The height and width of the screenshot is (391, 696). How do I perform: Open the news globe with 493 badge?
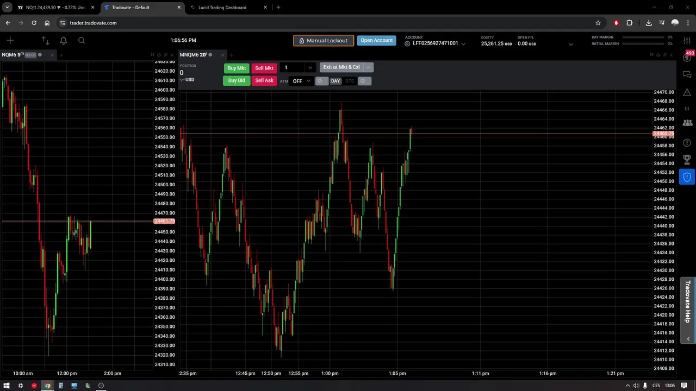point(687,56)
